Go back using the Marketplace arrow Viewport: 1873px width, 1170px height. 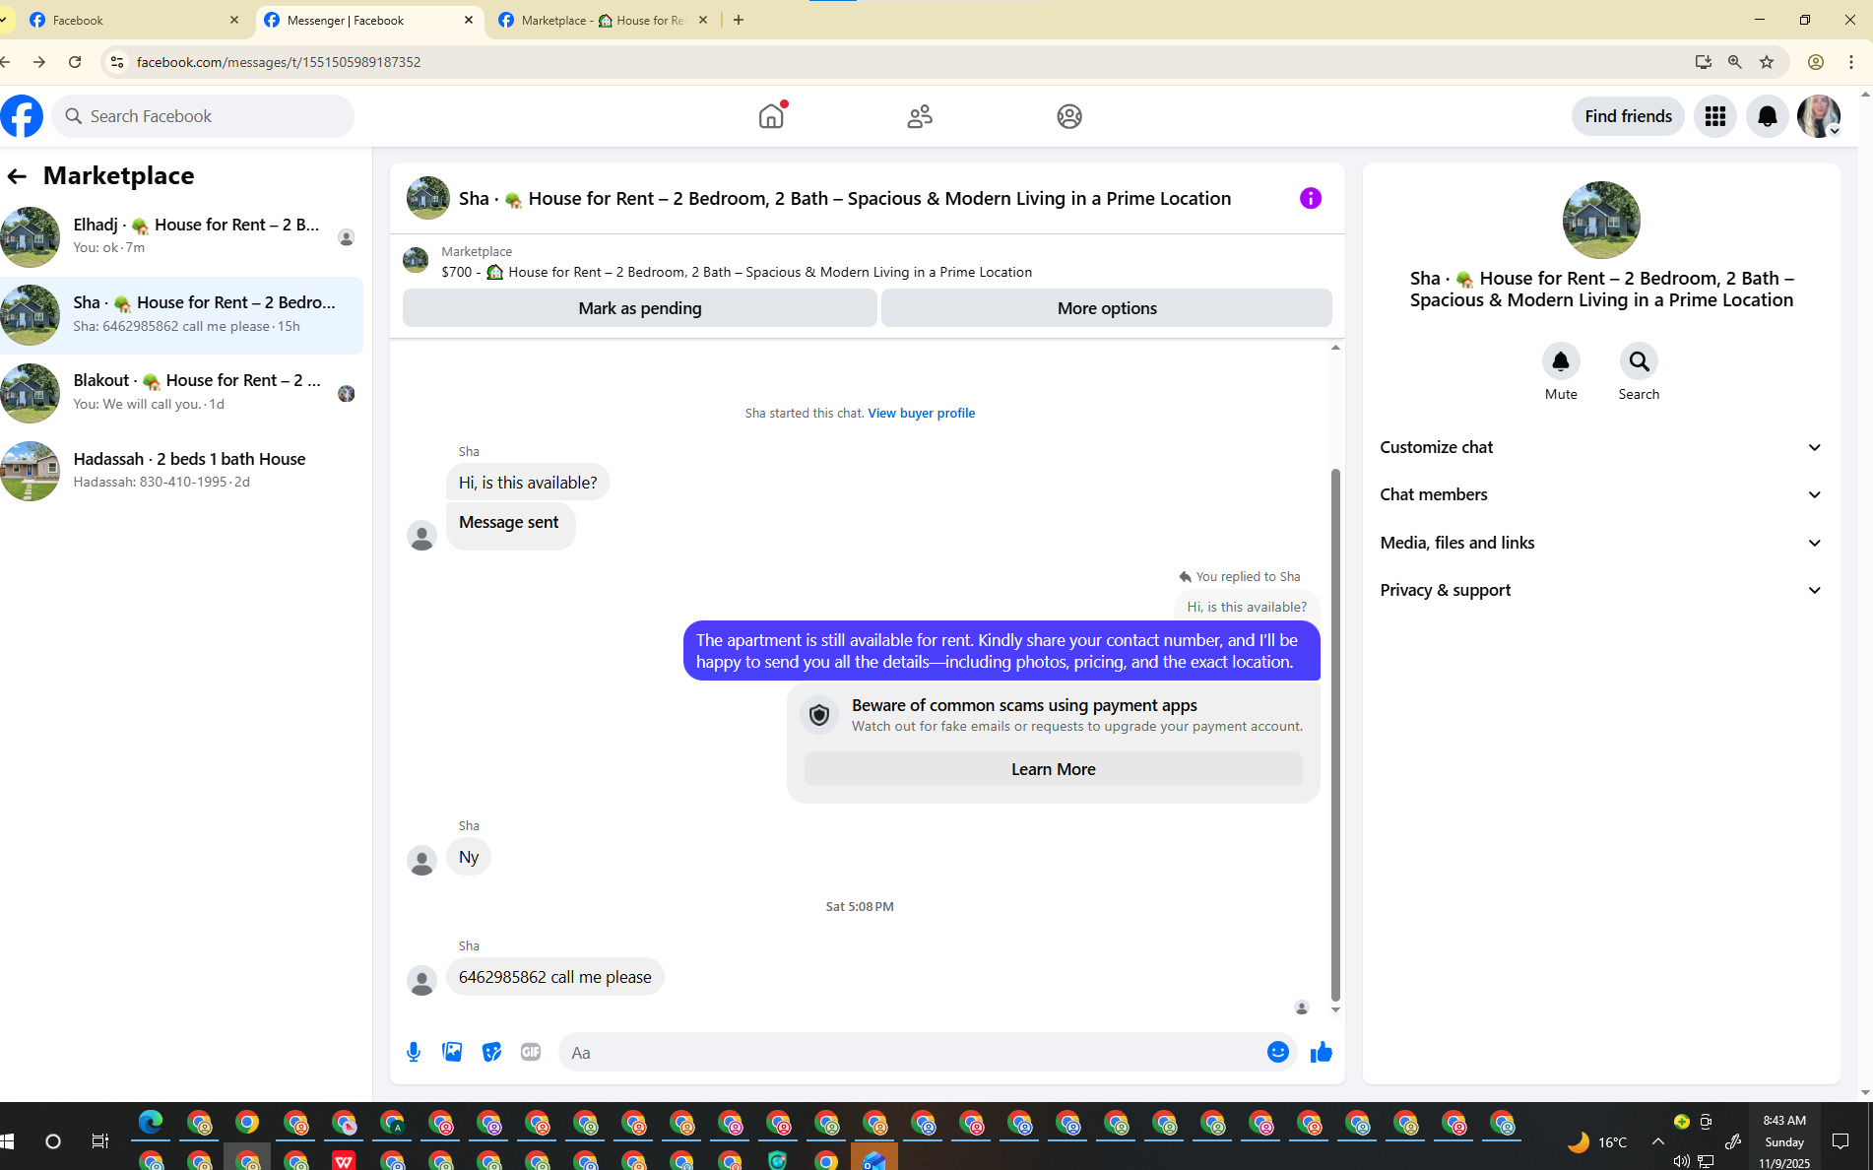pos(17,176)
